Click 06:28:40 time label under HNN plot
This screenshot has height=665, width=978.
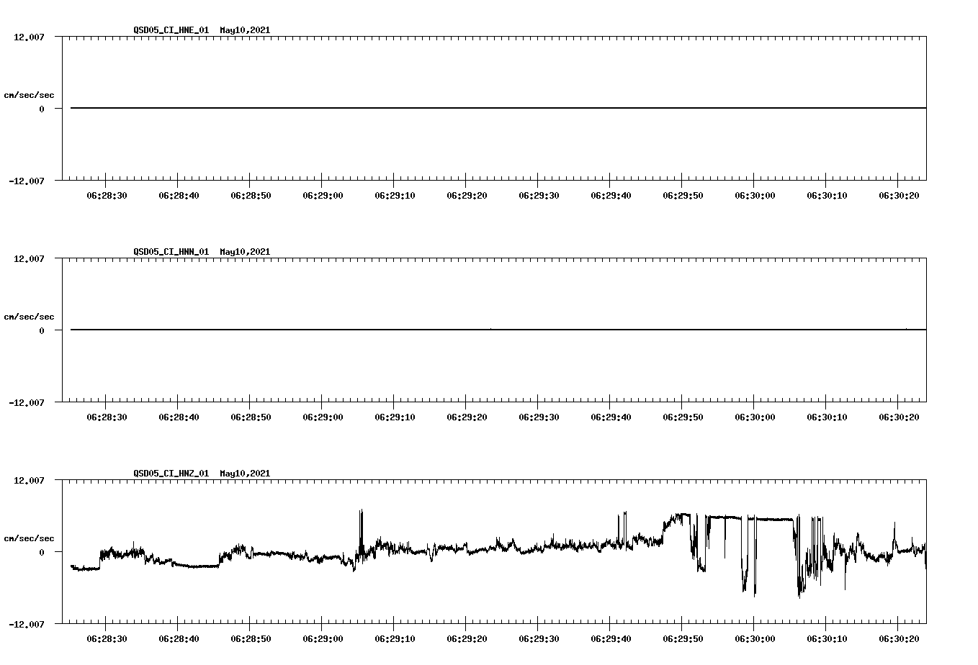point(179,417)
